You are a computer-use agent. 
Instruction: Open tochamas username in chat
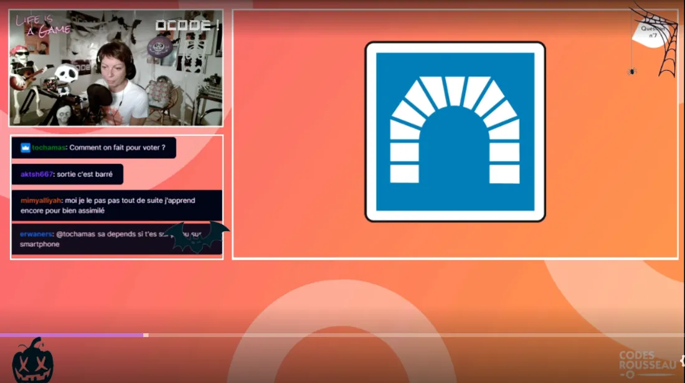pos(49,148)
